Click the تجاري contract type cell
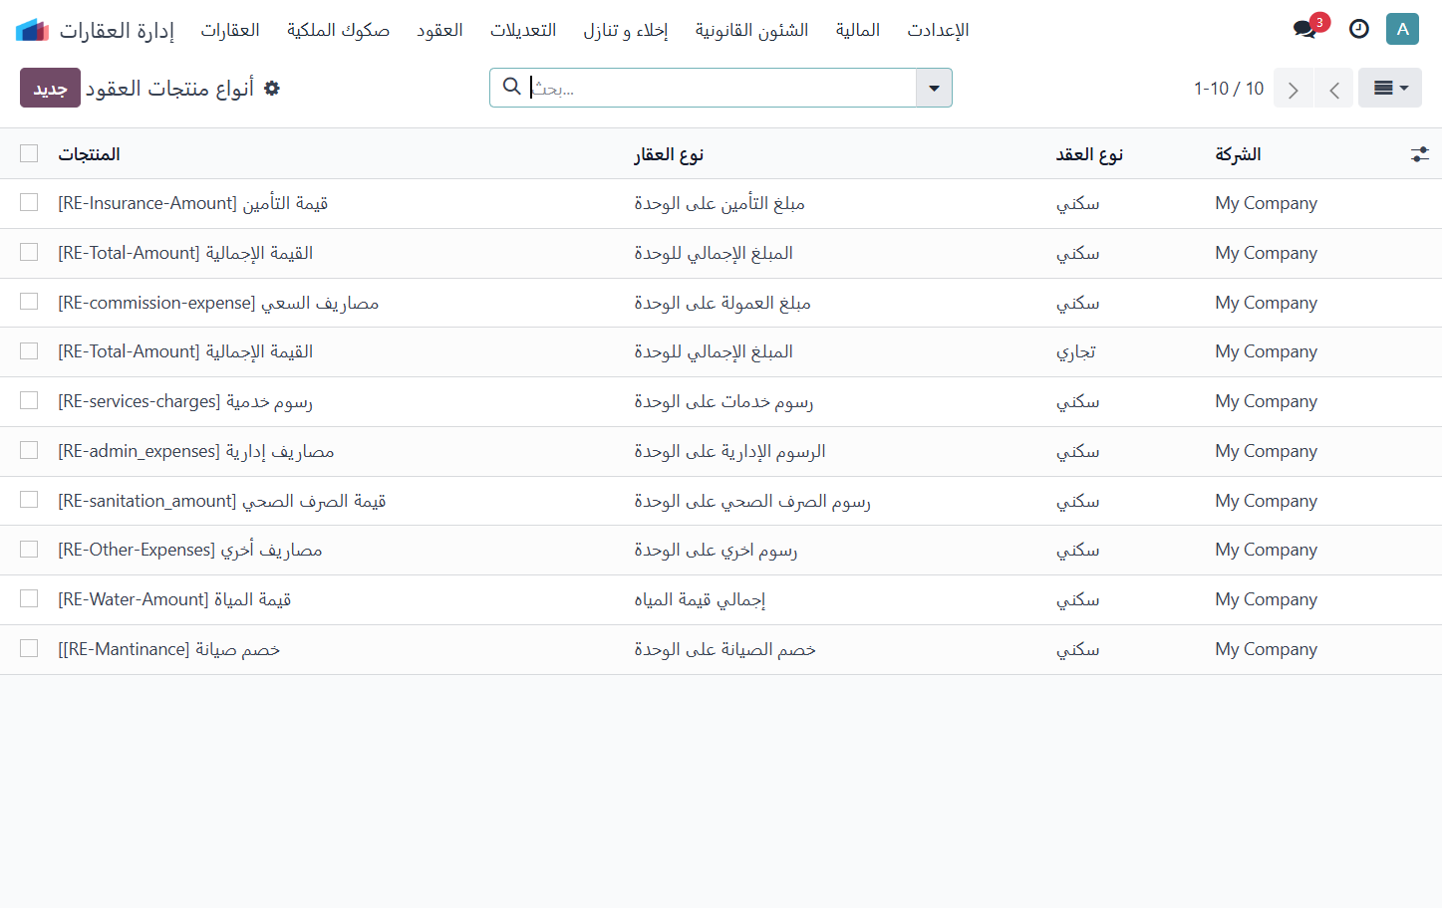The height and width of the screenshot is (908, 1442). (x=1075, y=351)
